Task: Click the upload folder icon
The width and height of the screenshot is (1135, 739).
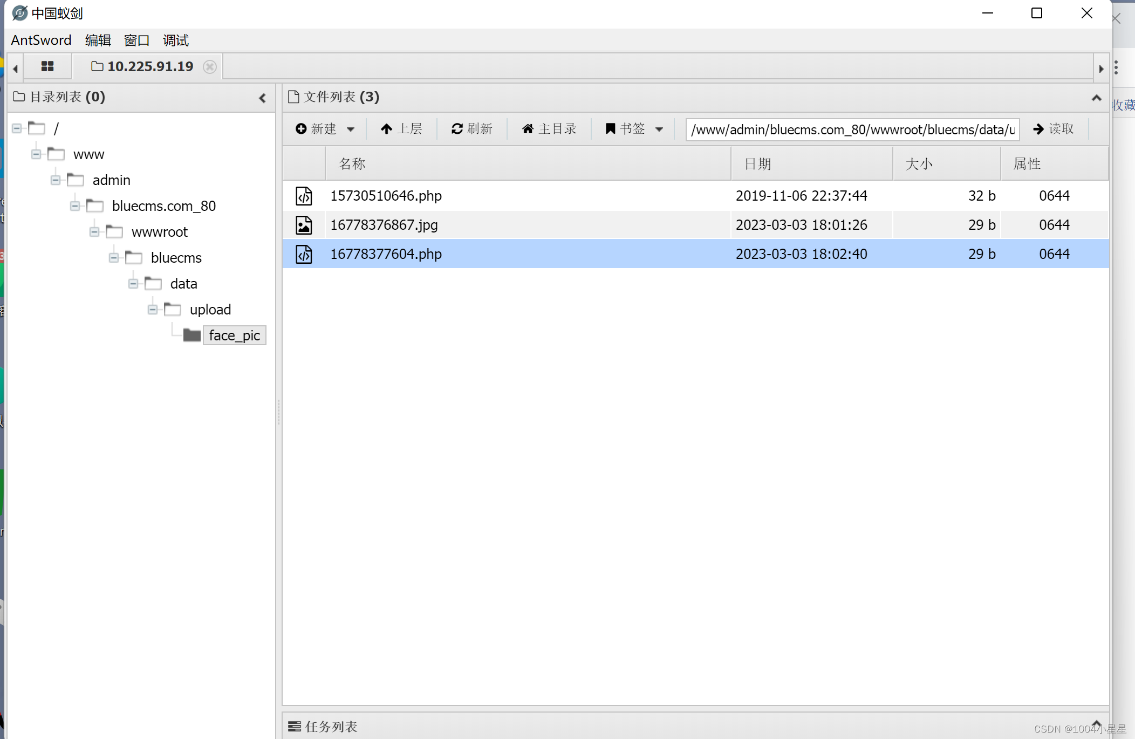Action: pyautogui.click(x=173, y=310)
